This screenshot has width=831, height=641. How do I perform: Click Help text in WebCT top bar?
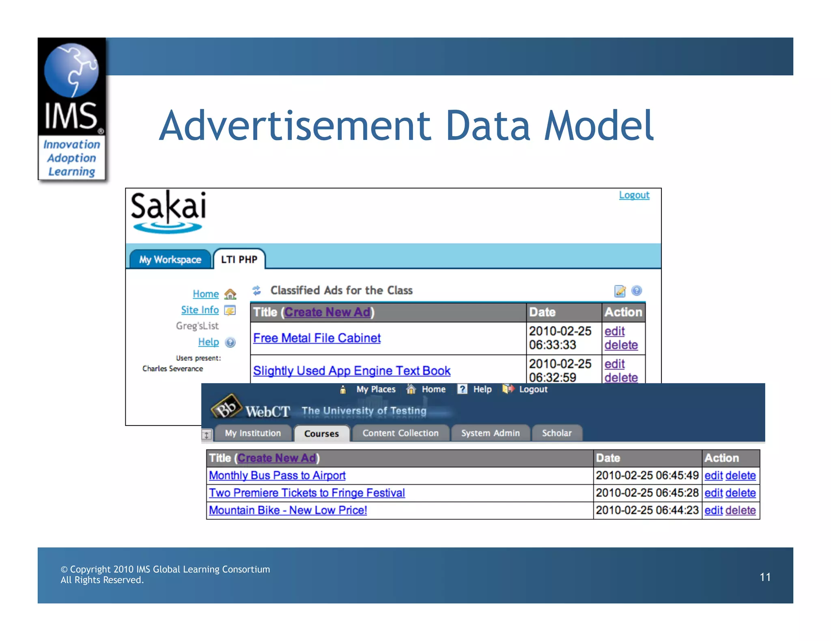(482, 389)
